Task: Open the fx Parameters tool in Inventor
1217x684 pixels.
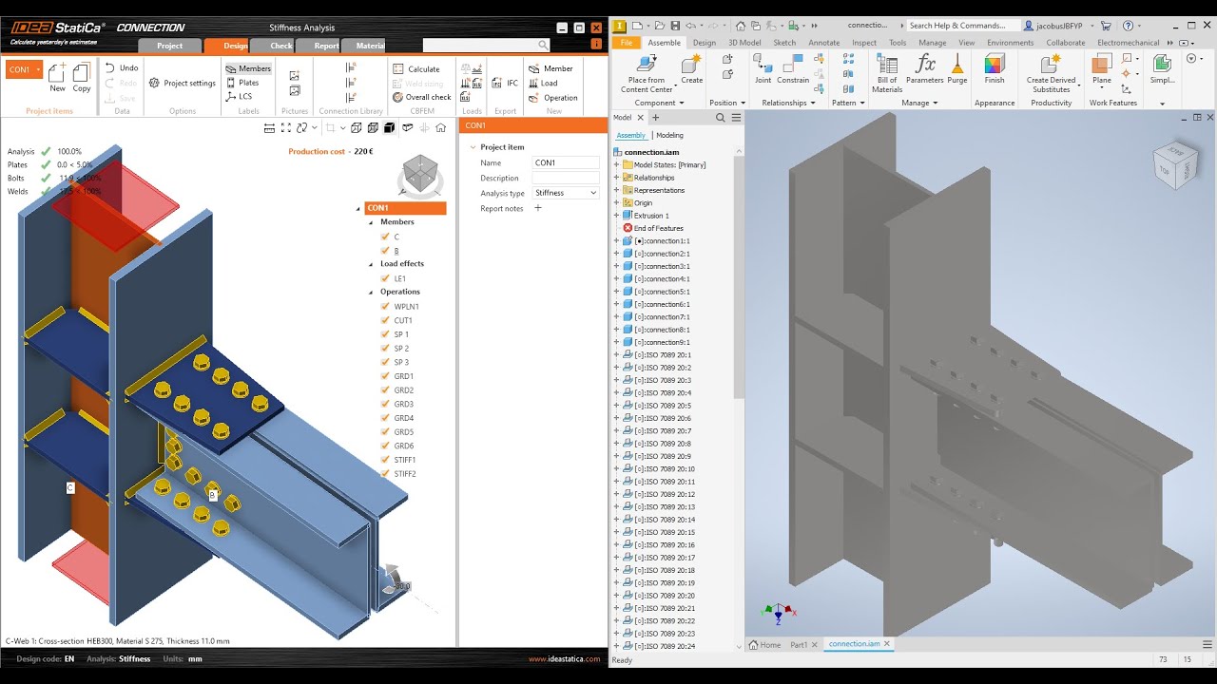Action: (925, 69)
